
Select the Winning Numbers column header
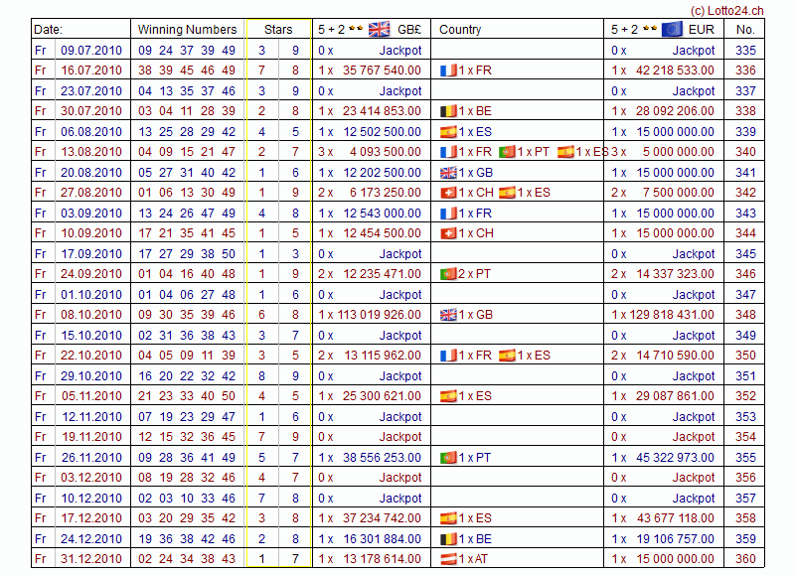pos(187,30)
